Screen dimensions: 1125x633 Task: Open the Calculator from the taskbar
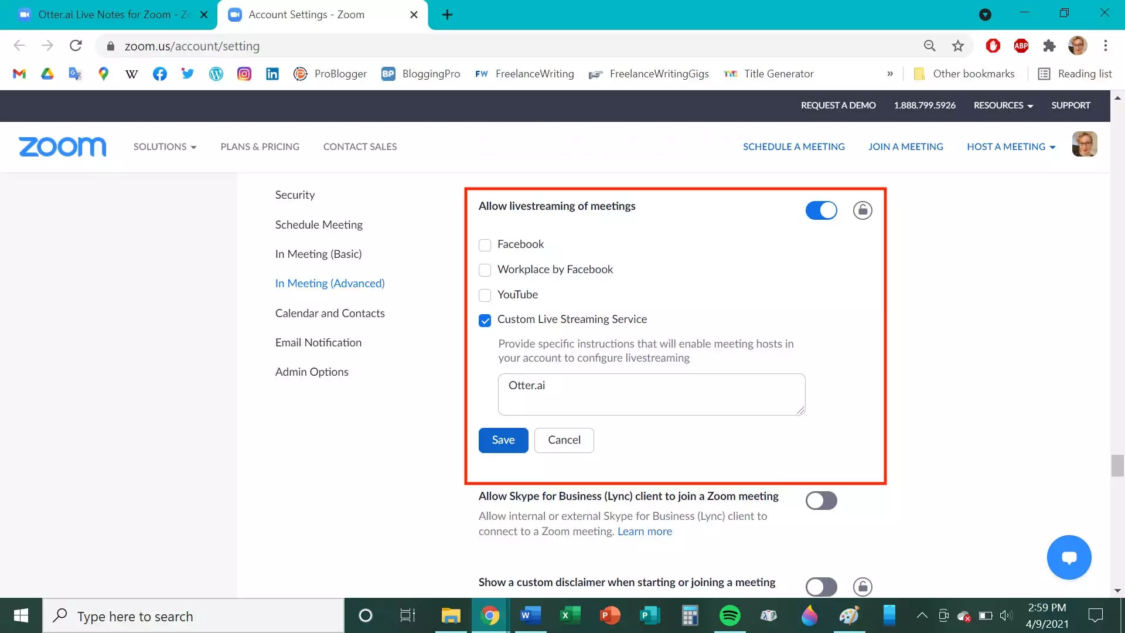coord(690,616)
